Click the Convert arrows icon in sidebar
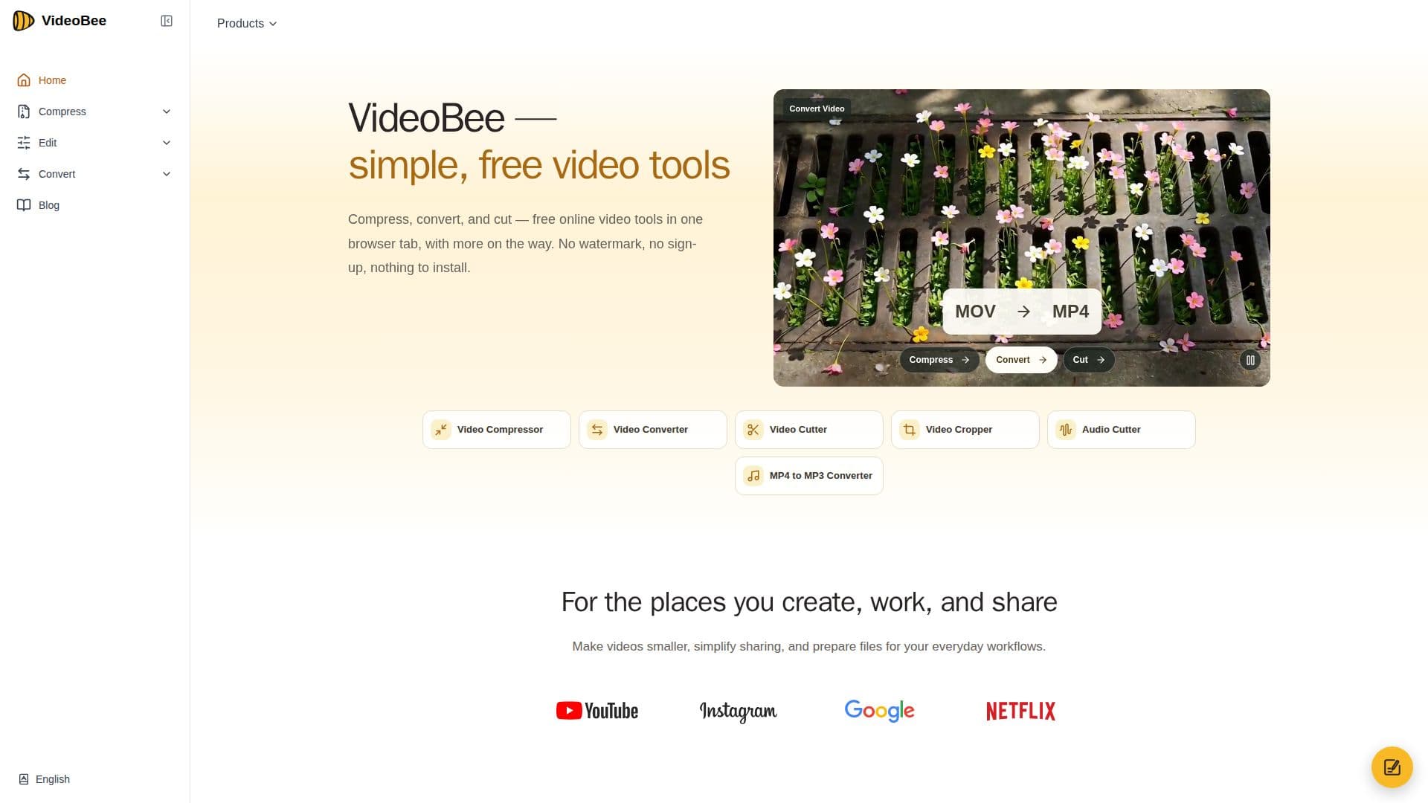Image resolution: width=1428 pixels, height=803 pixels. click(24, 174)
